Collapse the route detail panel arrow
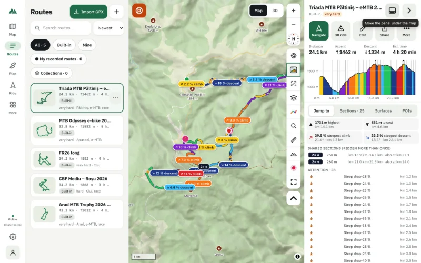The height and width of the screenshot is (263, 421). tap(409, 11)
